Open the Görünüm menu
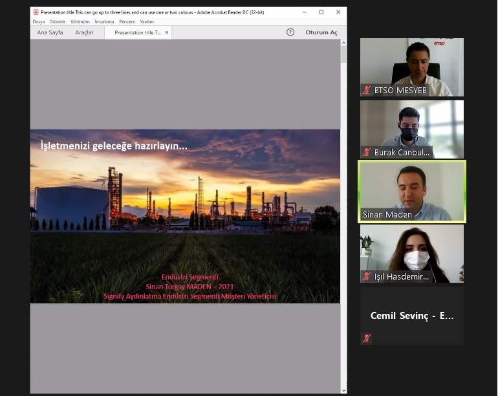This screenshot has height=396, width=498. point(80,21)
